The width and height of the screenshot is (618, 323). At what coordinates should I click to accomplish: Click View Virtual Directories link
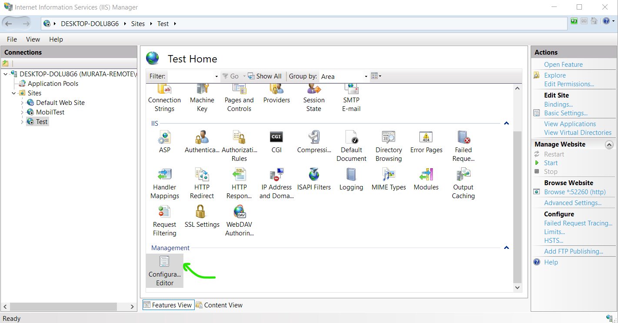[578, 133]
